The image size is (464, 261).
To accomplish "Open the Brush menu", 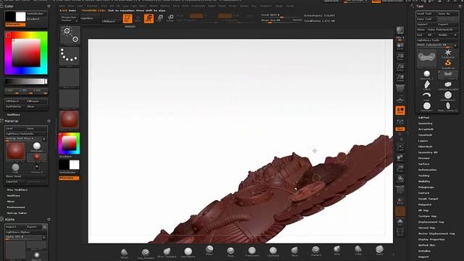I will pos(71,6).
